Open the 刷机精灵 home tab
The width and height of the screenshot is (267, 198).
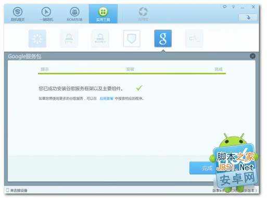pos(18,14)
